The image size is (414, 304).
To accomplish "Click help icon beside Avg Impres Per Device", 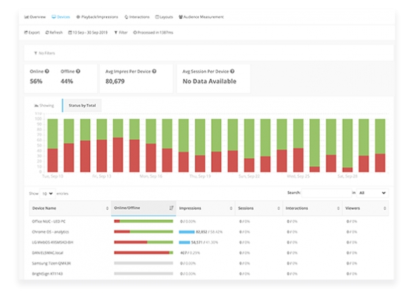I will 155,71.
